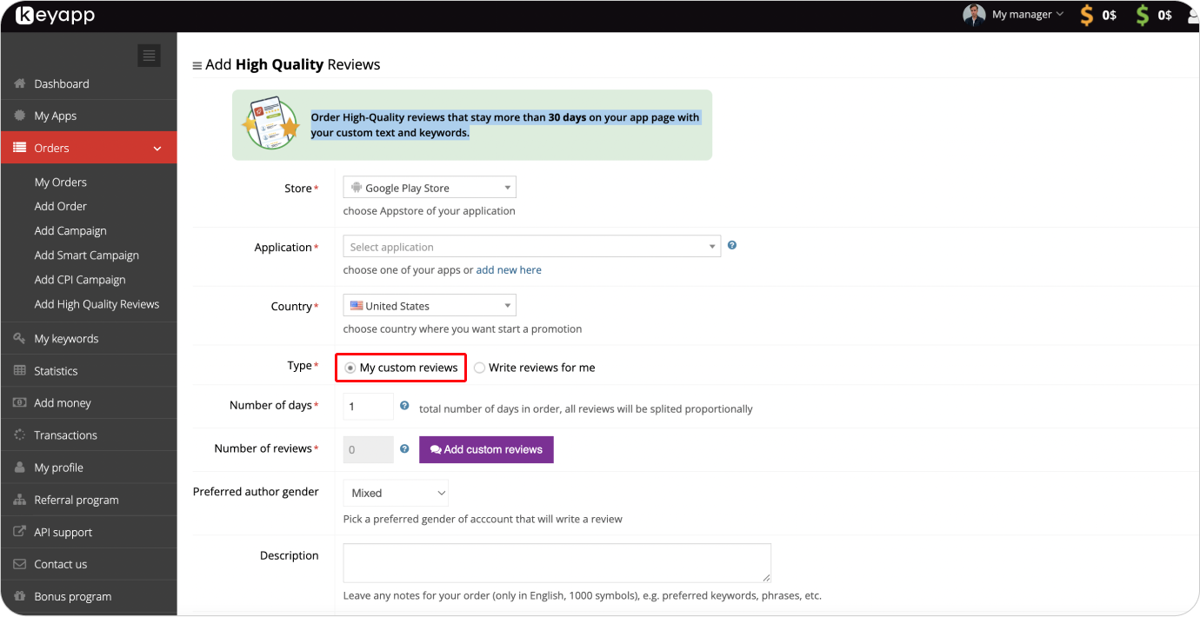Click the sidebar hamburger collapse icon

click(150, 56)
